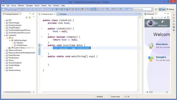Open the Project menu

[x=44, y=6]
